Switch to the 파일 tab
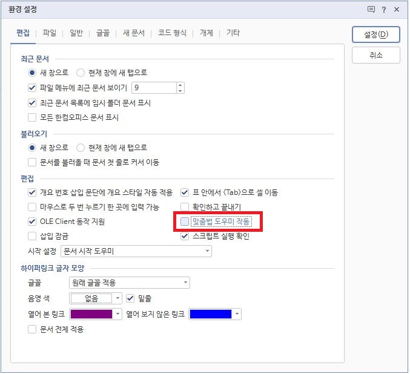This screenshot has height=374, width=410. click(x=50, y=33)
